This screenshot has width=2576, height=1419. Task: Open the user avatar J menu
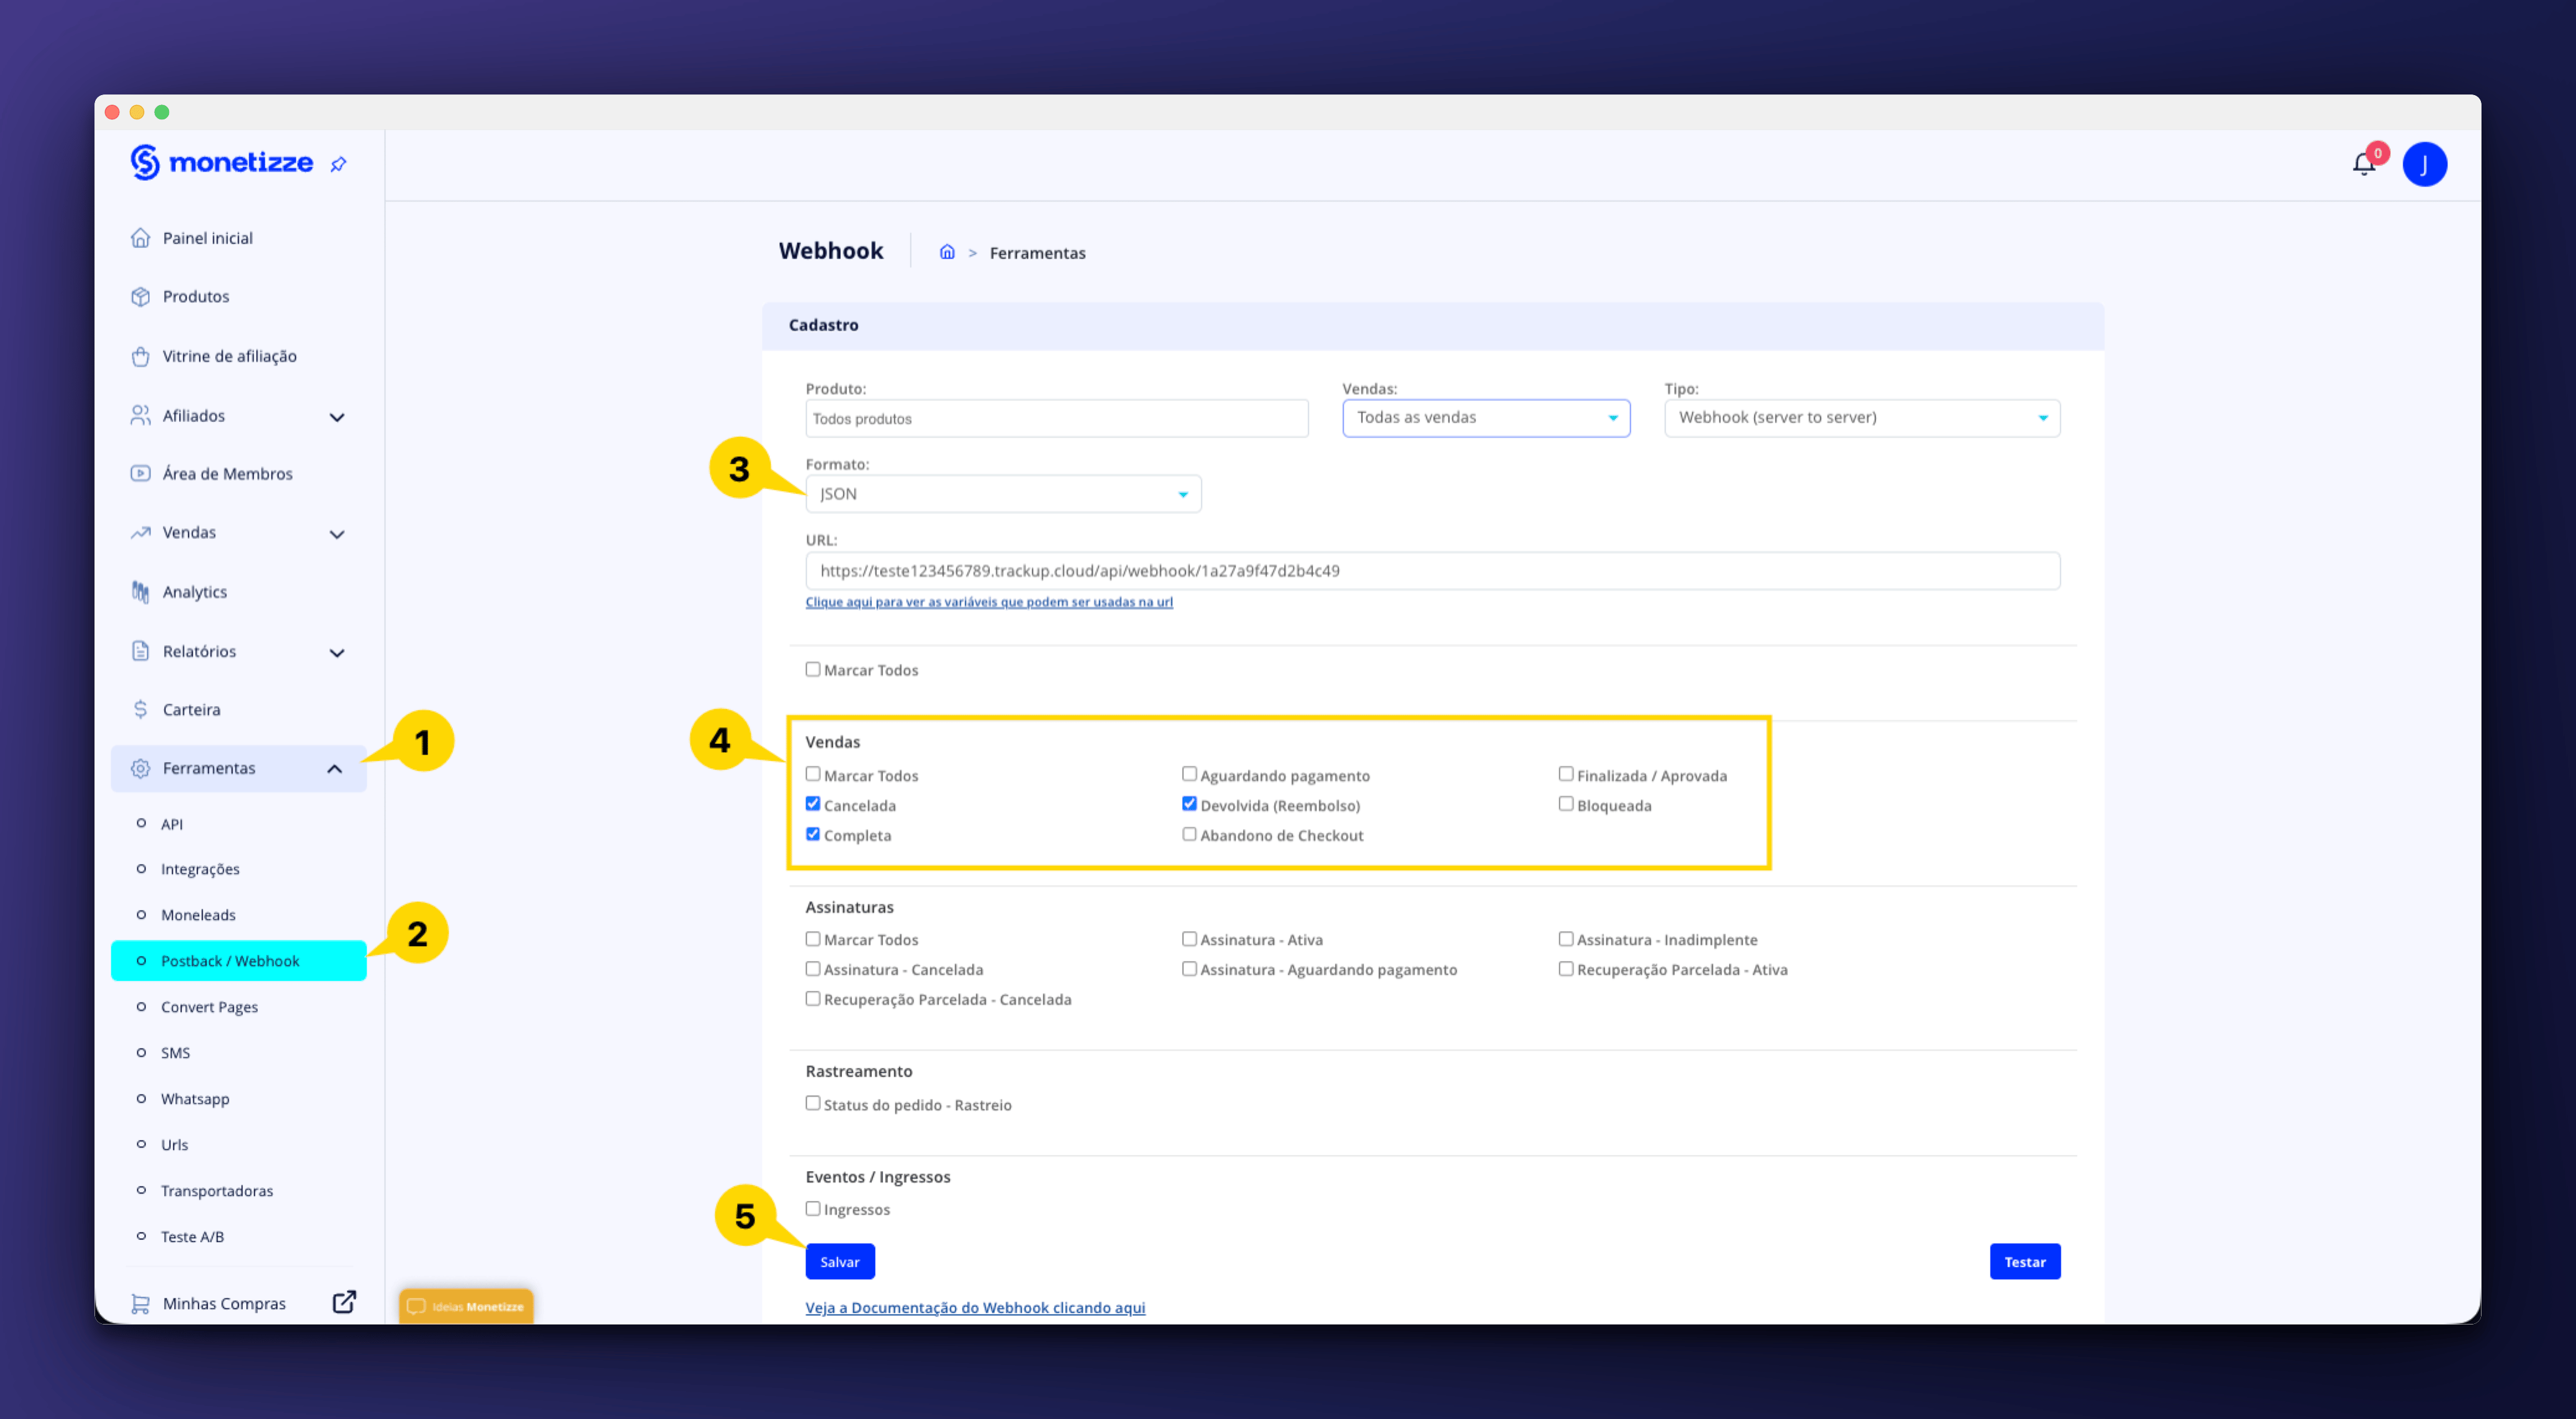coord(2424,164)
